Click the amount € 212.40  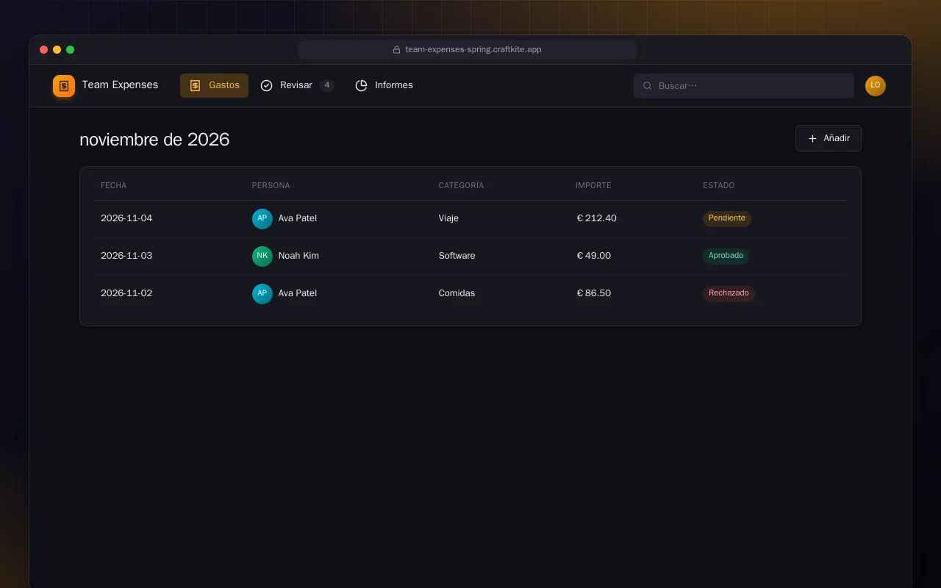click(x=597, y=218)
